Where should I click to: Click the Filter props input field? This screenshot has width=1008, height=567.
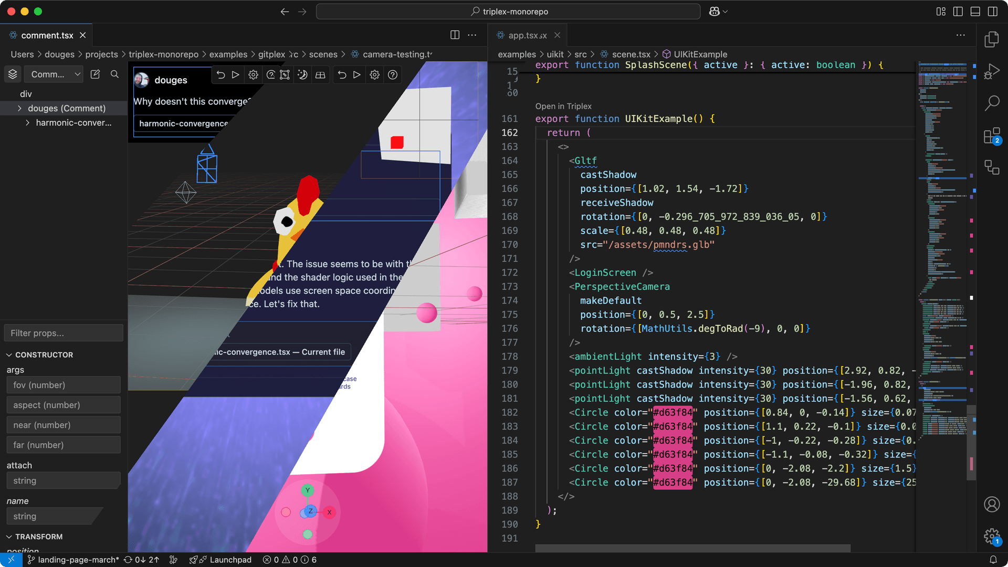[63, 333]
